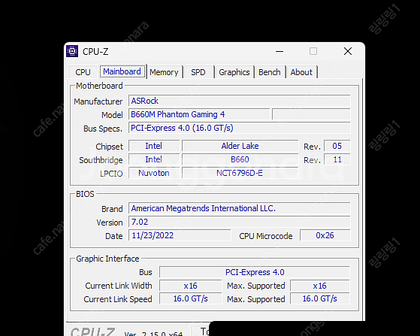Select the Mainboard tab
The image size is (420, 336).
click(122, 71)
